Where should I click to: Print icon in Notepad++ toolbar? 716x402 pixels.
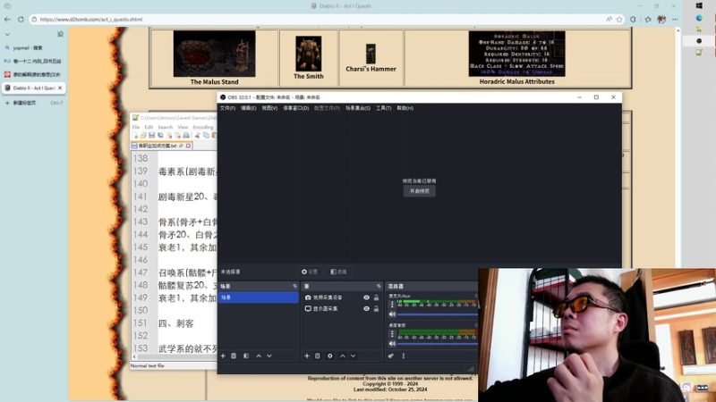(x=186, y=136)
